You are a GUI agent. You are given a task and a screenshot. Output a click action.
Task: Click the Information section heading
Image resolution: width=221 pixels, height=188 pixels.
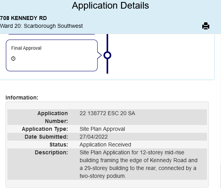click(x=22, y=98)
